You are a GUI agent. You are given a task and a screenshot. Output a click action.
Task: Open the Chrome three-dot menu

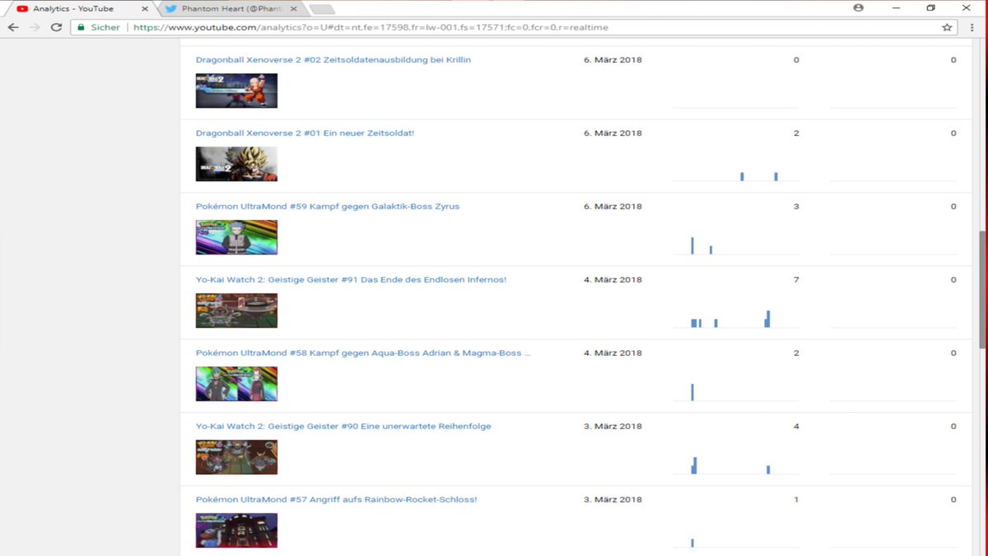pos(972,27)
